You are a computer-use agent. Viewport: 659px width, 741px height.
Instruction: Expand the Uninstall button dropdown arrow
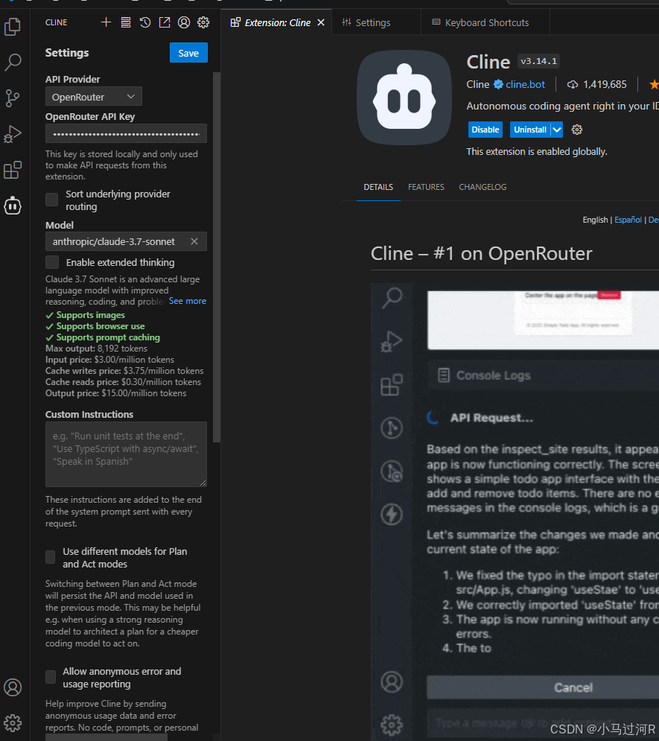[557, 130]
